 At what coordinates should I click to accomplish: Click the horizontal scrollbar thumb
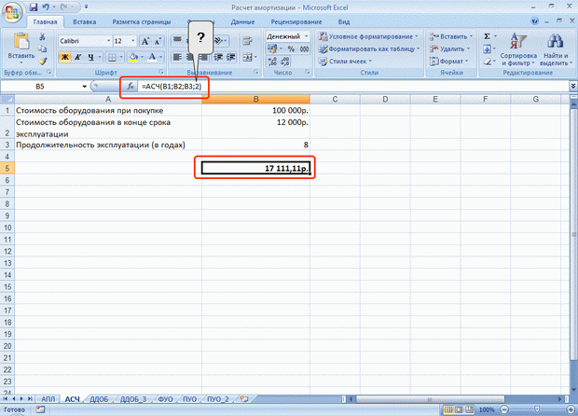430,399
